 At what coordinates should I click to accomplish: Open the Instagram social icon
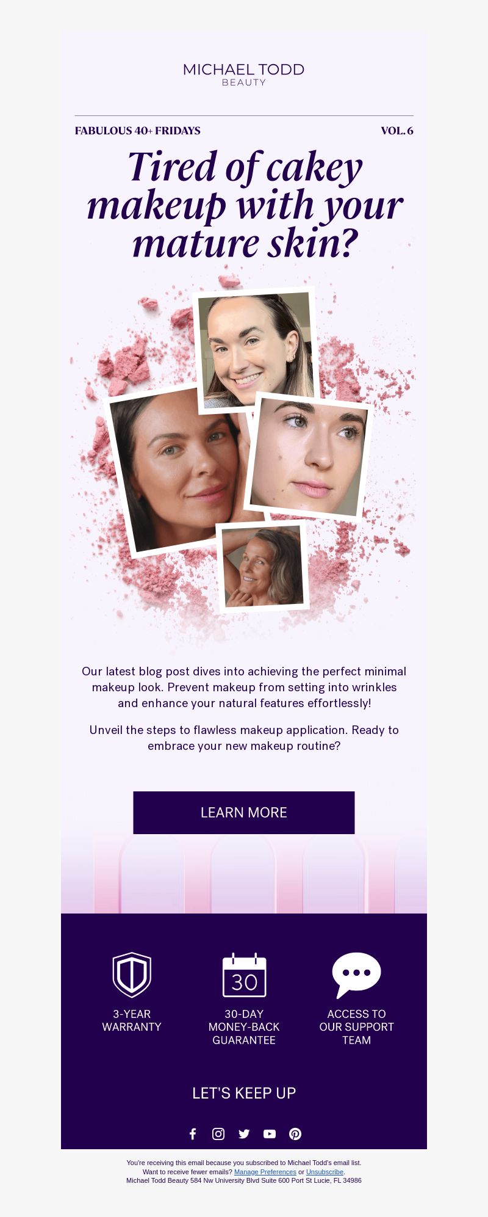coord(218,1134)
